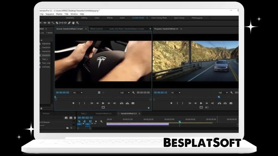Viewport: 278px width, 156px height.
Task: Switch to the Effect Controls tab
Action: pyautogui.click(x=97, y=28)
